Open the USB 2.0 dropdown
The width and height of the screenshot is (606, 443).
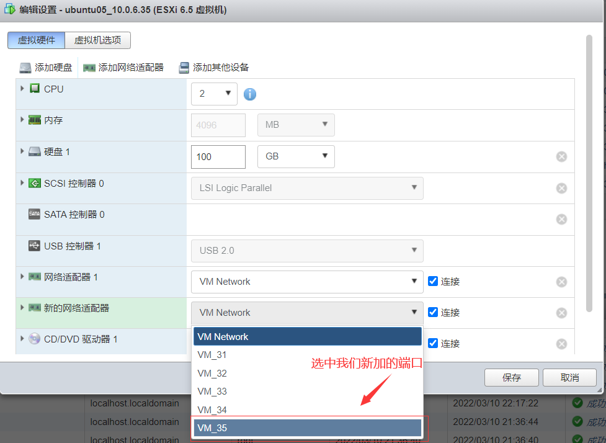307,251
